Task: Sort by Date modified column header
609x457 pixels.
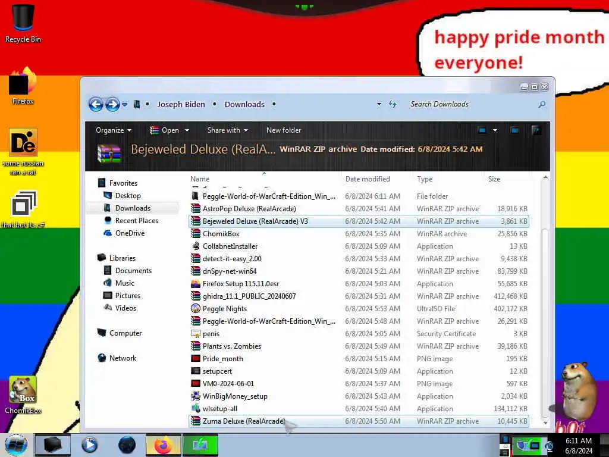Action: [368, 179]
